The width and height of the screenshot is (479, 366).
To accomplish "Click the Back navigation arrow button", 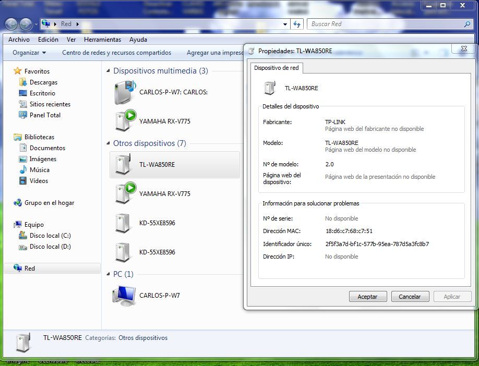I will point(11,24).
